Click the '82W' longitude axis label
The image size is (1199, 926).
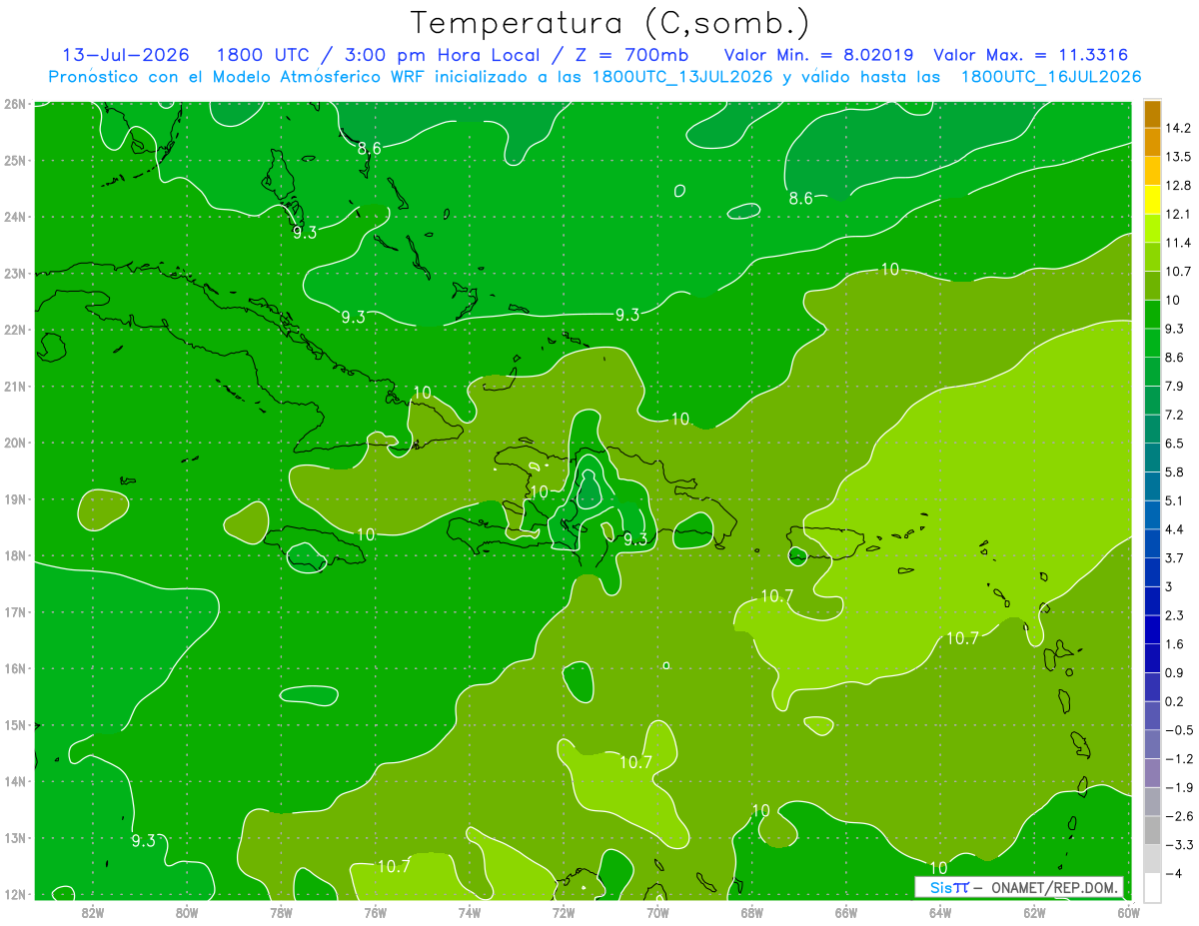click(93, 912)
